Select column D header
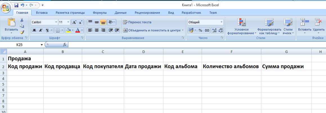Viewport: 326px width, 113px height. 143,52
